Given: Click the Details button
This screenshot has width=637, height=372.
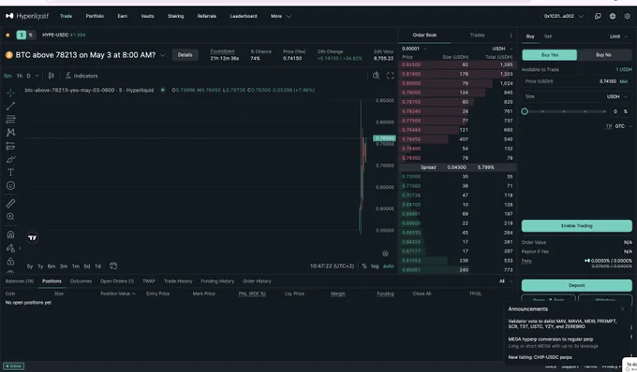Looking at the screenshot, I should [185, 55].
